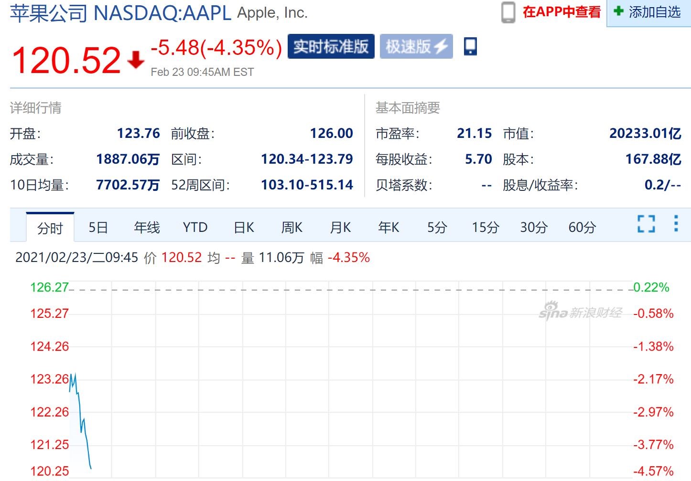Screen dimensions: 691x481
Task: Click 52周区间 value 103.10-515.14
Action: (307, 185)
